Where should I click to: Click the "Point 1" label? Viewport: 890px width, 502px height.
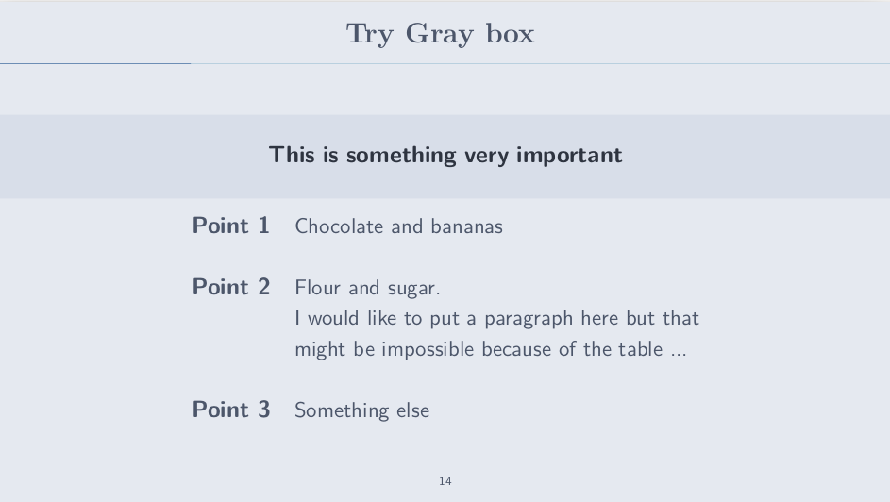click(230, 226)
